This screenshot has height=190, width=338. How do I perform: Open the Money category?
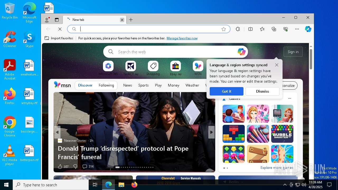click(x=173, y=85)
